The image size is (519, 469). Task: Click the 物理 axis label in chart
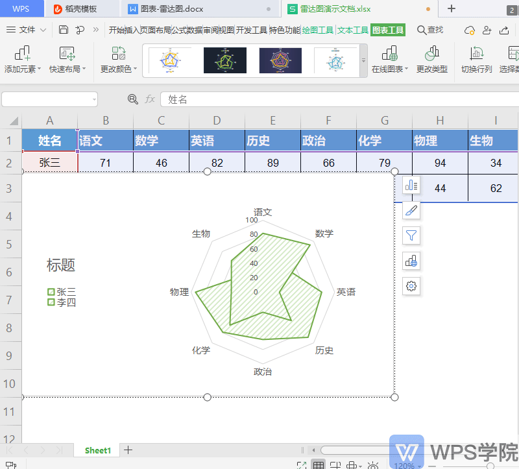180,292
